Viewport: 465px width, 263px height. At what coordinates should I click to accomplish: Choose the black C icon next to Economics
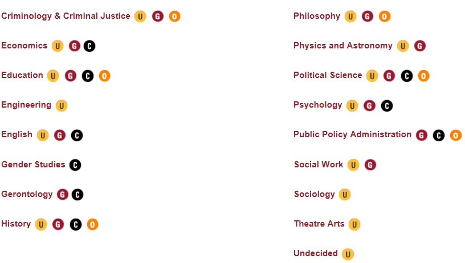(x=89, y=46)
